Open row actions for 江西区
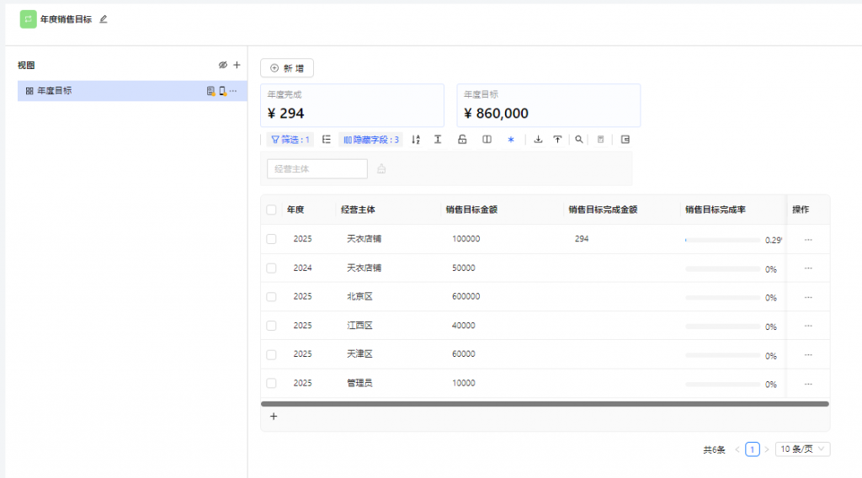 [808, 326]
